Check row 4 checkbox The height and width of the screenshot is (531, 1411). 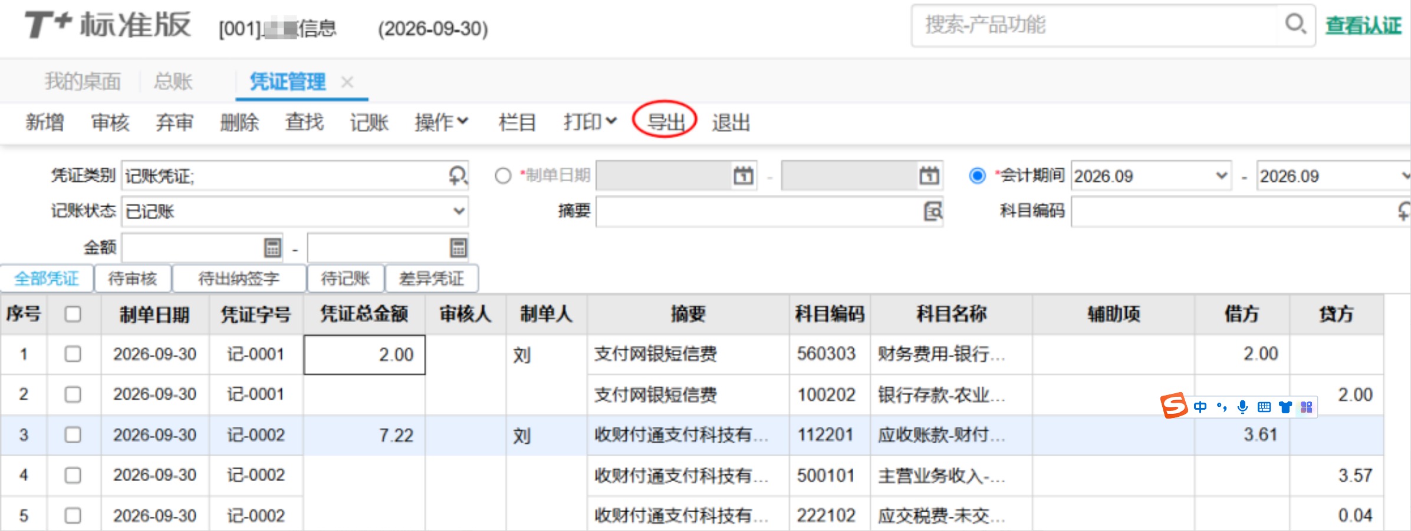73,475
